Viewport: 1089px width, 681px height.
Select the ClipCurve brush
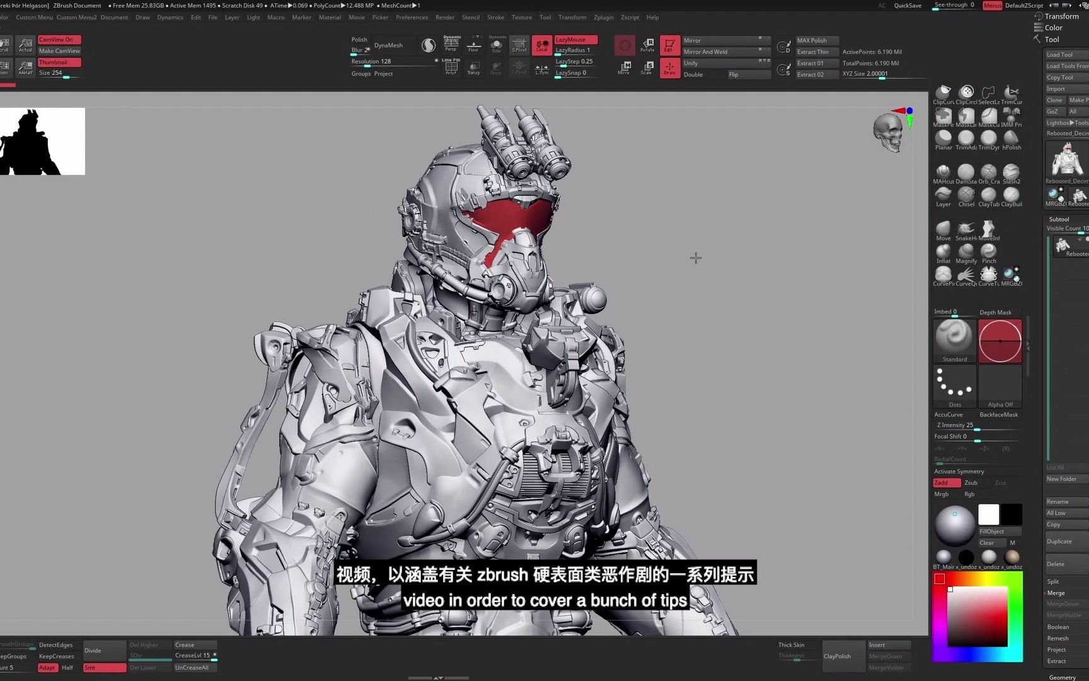click(943, 93)
